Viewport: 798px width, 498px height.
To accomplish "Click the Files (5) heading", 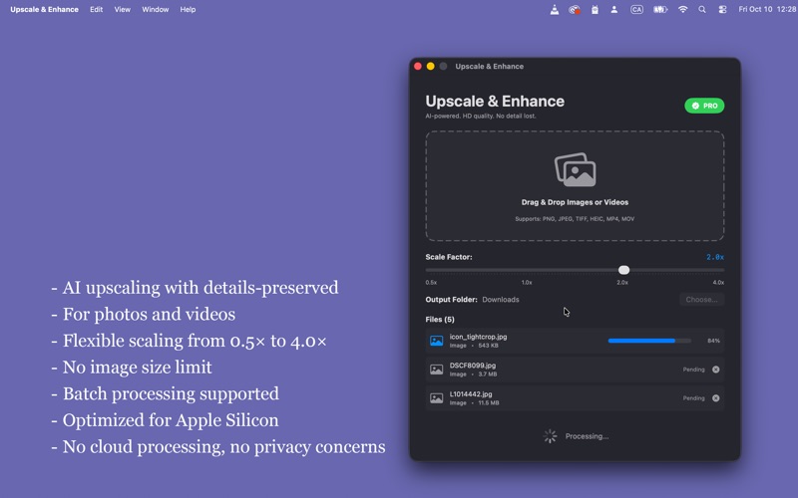I will coord(440,319).
